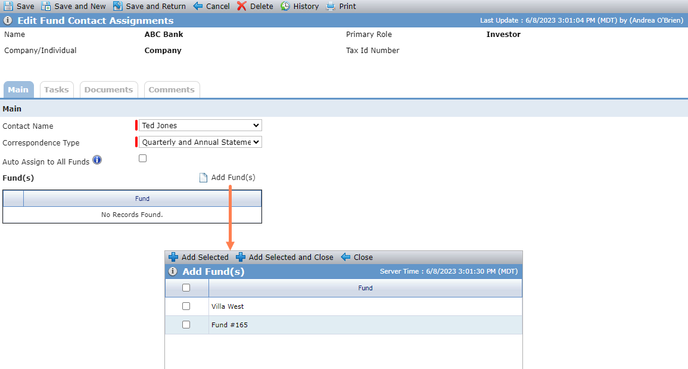Click plus icon for Add Selected and Close
Viewport: 688px width, 369px height.
click(241, 257)
